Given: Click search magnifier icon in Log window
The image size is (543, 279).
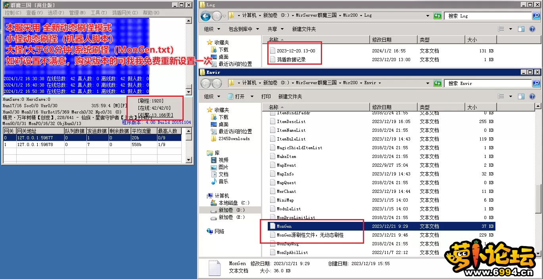Looking at the screenshot, I should click(x=536, y=16).
